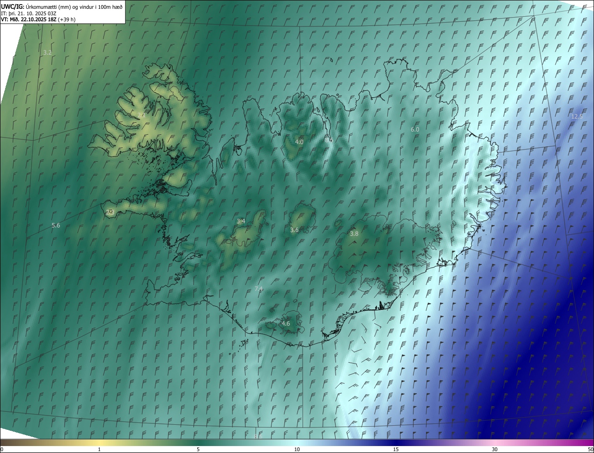Screen dimensions: 594x453
Task: Click the 15 tick on the color scale
Action: (x=396, y=449)
